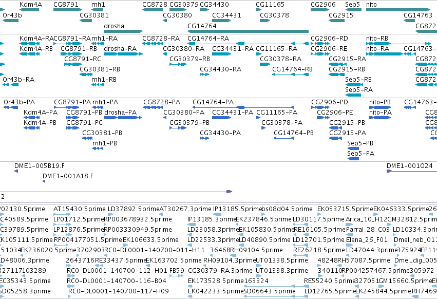Click the CG2906-PD protein label
Viewport: 437px width, 299px height.
[330, 102]
